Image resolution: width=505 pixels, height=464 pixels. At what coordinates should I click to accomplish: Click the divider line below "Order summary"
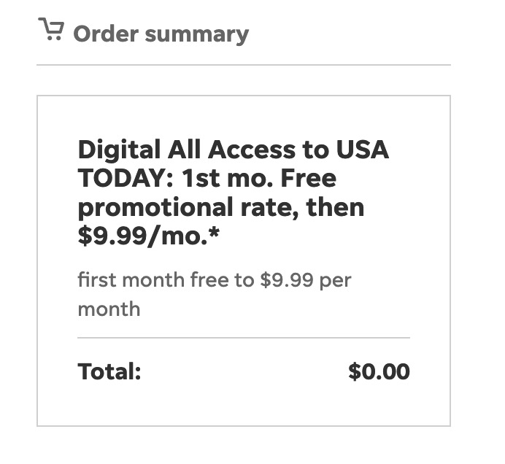pos(243,65)
